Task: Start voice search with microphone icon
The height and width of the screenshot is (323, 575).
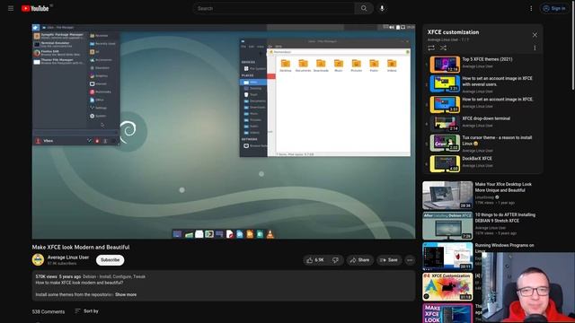Action: 382,8
